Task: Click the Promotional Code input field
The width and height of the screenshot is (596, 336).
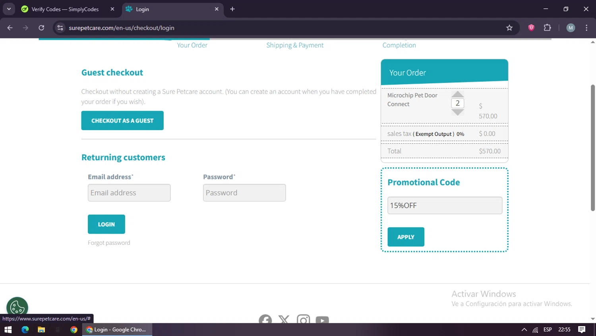Action: point(445,205)
